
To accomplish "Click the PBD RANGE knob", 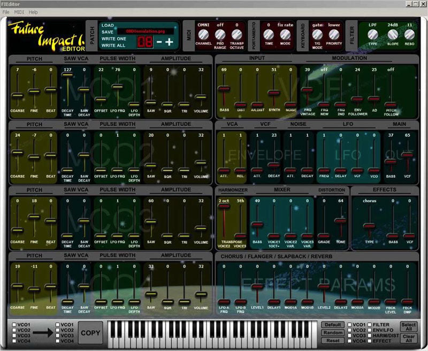I will [220, 35].
